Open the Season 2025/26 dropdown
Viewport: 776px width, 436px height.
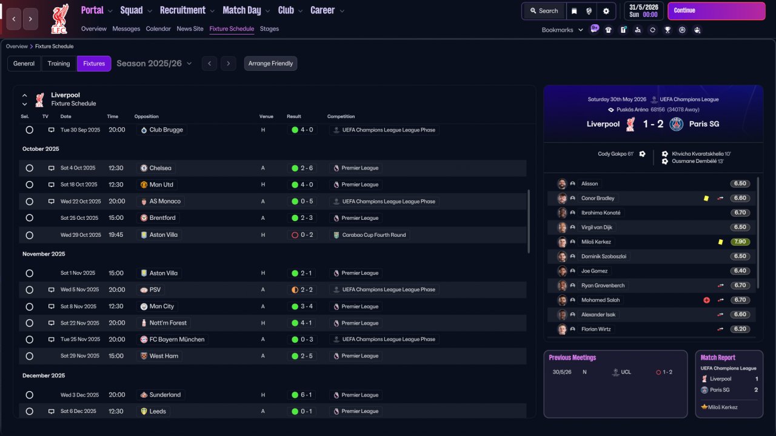(x=154, y=64)
